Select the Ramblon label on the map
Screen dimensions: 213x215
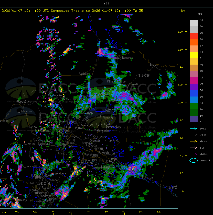tap(84, 74)
